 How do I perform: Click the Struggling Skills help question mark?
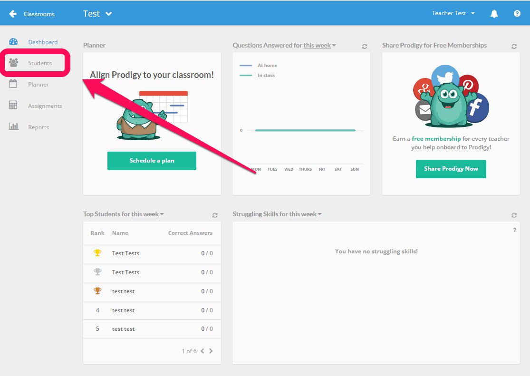click(514, 230)
